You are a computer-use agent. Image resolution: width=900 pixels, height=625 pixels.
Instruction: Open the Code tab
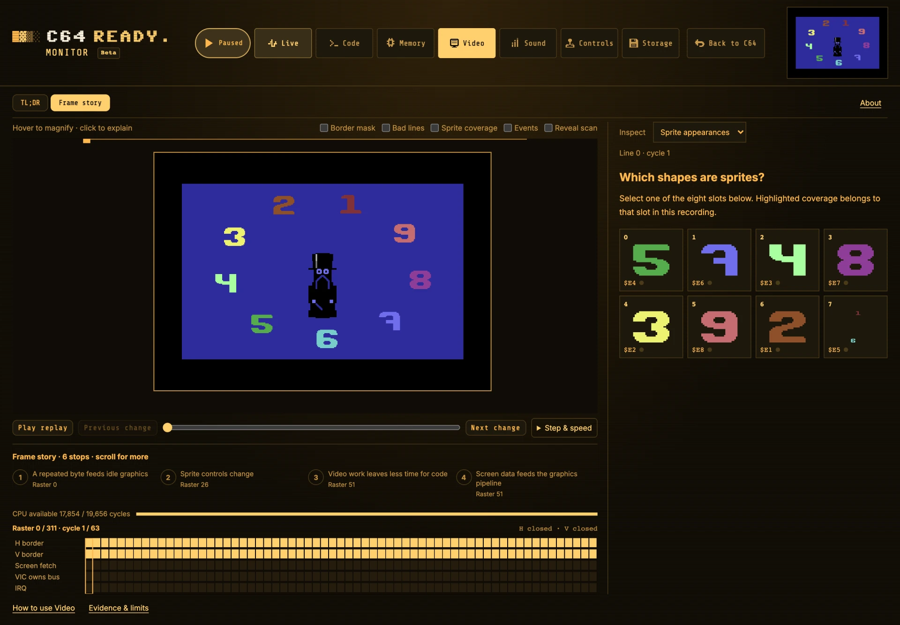click(x=344, y=43)
